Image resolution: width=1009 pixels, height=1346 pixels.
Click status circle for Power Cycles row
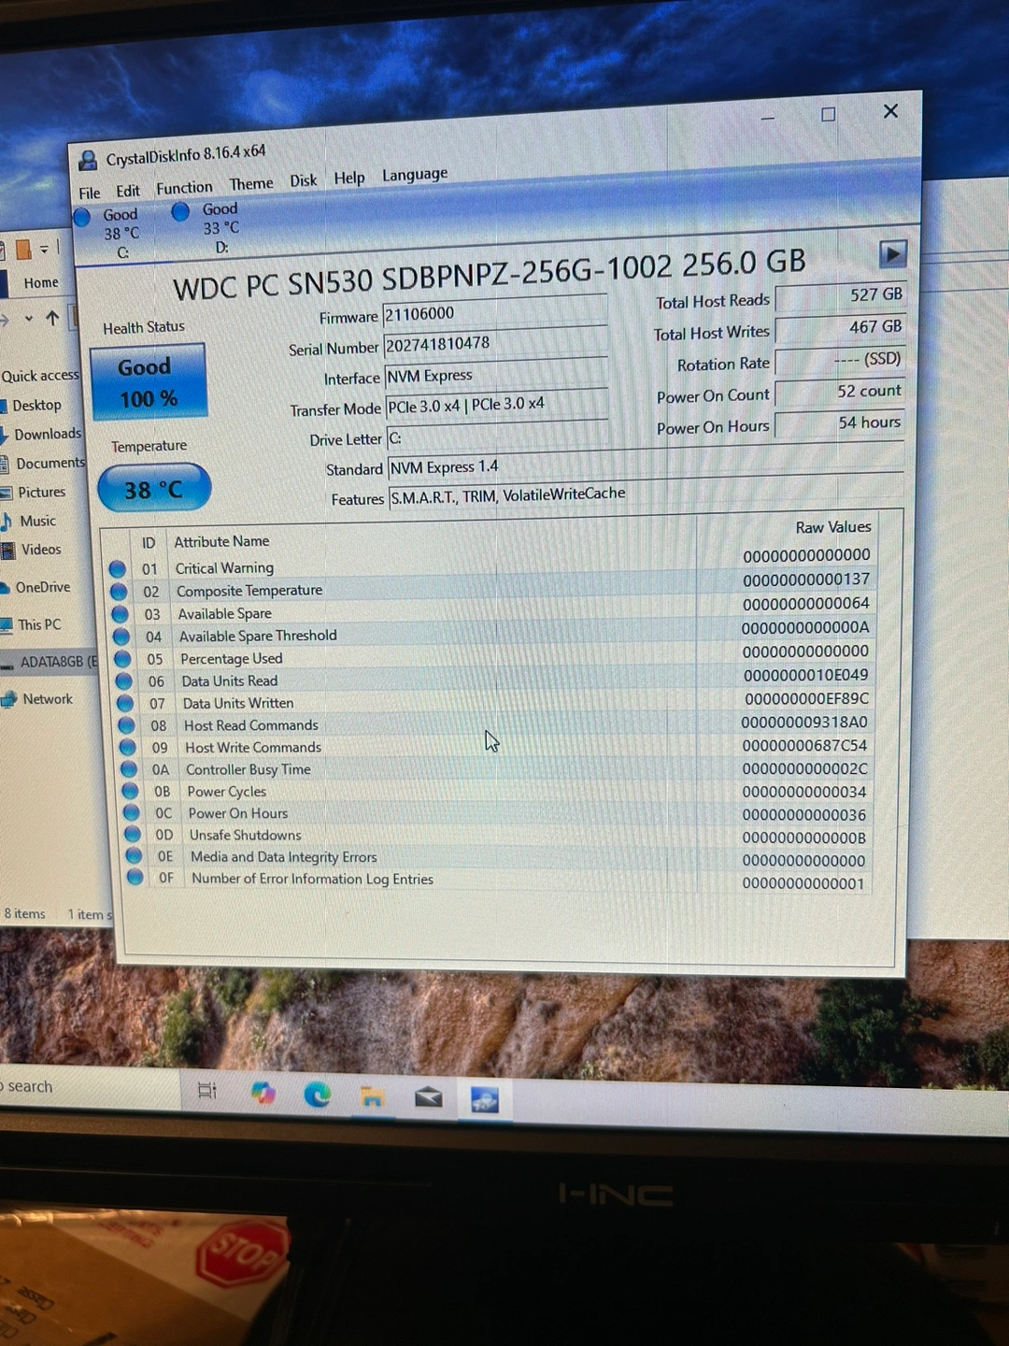point(130,792)
